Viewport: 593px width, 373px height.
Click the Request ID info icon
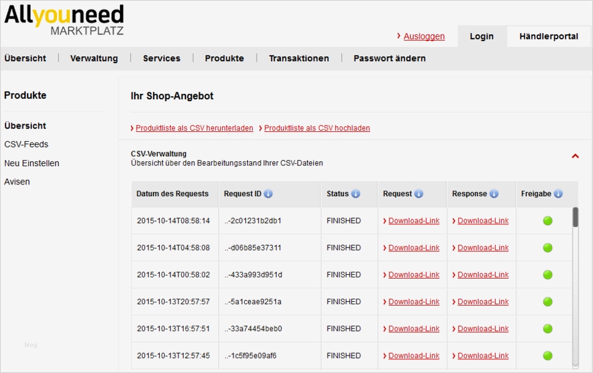point(268,194)
